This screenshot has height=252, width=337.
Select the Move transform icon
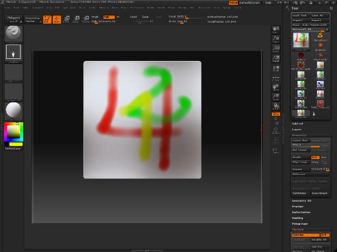(66, 19)
